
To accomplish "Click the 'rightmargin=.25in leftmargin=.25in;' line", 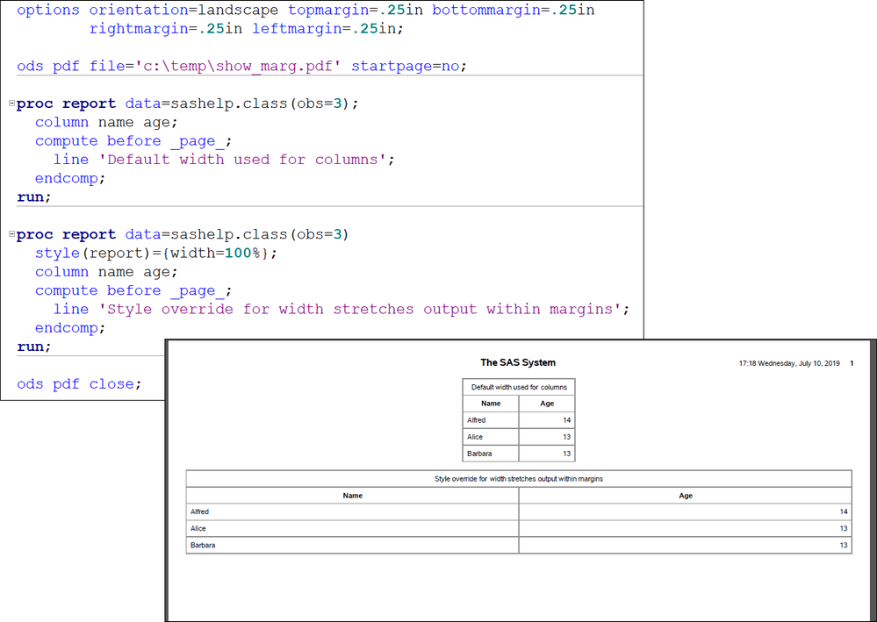I will click(246, 29).
